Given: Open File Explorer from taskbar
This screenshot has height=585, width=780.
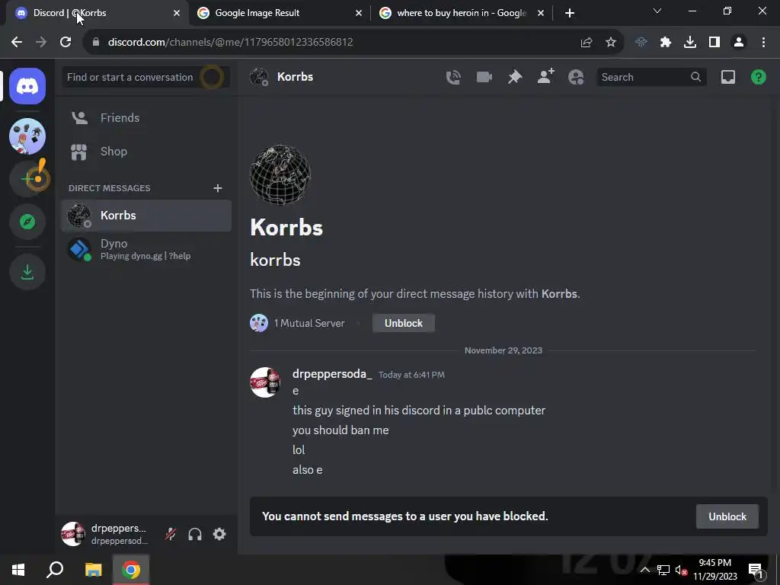Looking at the screenshot, I should [93, 570].
